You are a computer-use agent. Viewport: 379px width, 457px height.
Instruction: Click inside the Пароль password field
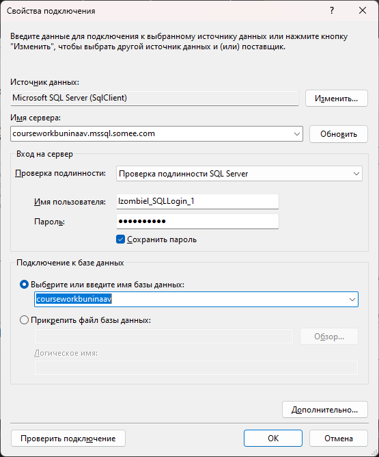click(197, 222)
